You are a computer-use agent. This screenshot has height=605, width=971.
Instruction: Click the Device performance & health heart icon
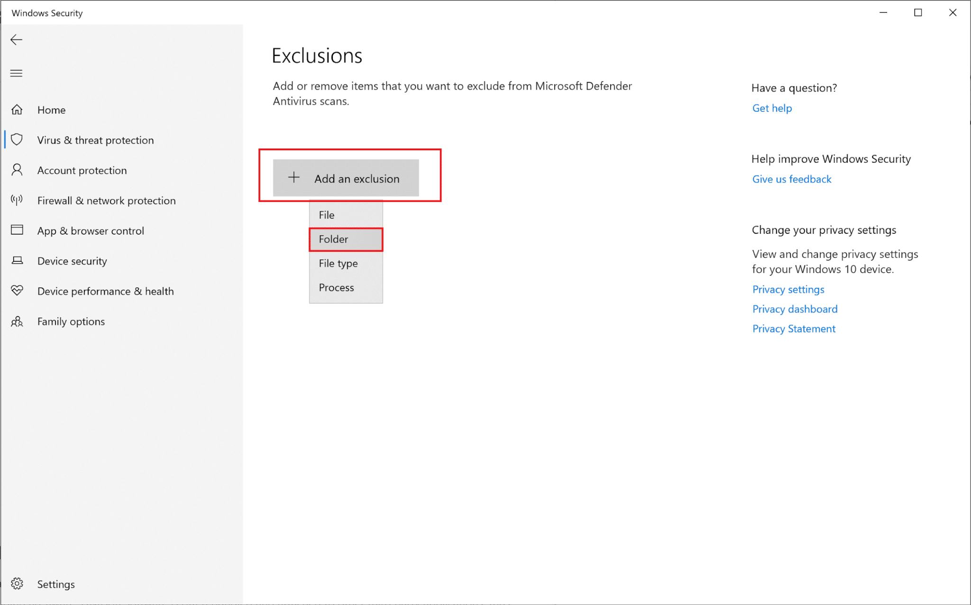17,291
